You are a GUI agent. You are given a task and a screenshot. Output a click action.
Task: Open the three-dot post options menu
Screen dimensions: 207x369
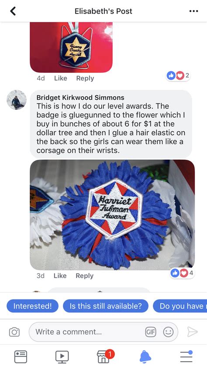193,11
